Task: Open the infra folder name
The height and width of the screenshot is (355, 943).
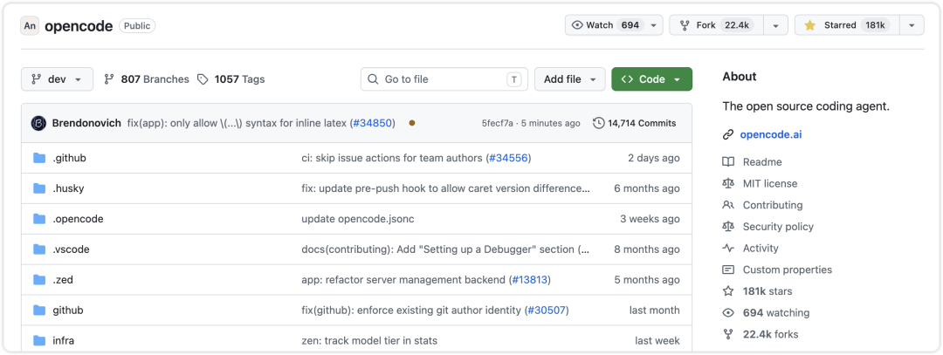Action: pyautogui.click(x=63, y=340)
